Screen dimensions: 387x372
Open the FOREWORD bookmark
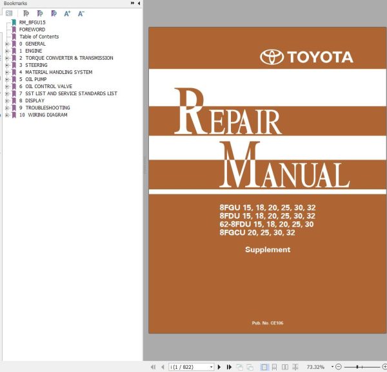pos(32,30)
